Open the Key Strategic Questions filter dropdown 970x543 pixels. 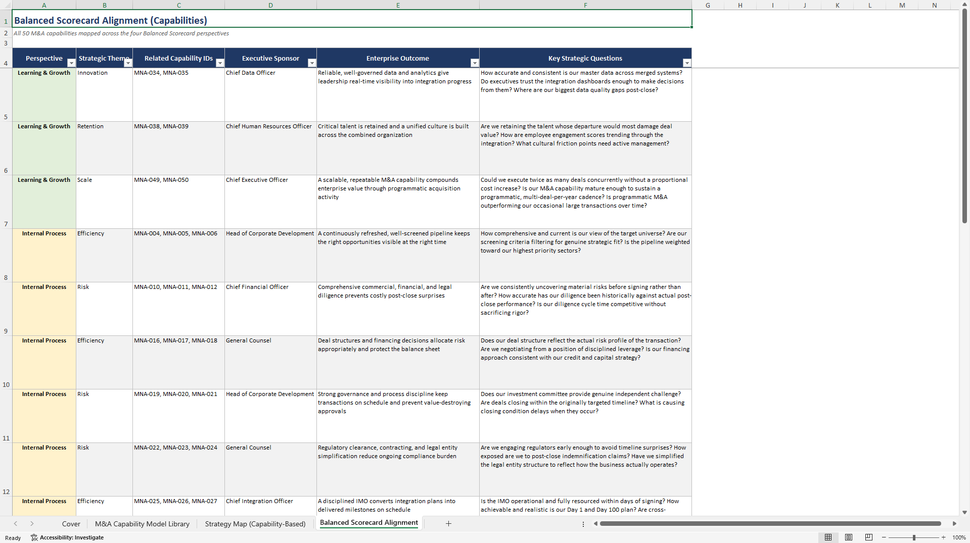pyautogui.click(x=687, y=63)
